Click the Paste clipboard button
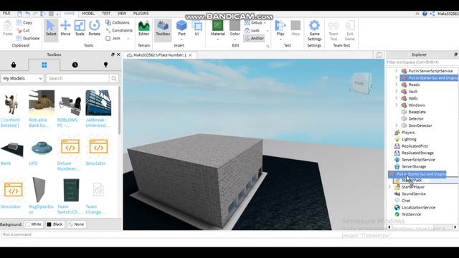This screenshot has width=459, height=258. [x=8, y=29]
